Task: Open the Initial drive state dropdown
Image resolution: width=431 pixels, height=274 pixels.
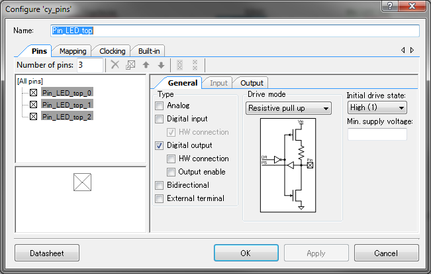Action: pyautogui.click(x=377, y=107)
